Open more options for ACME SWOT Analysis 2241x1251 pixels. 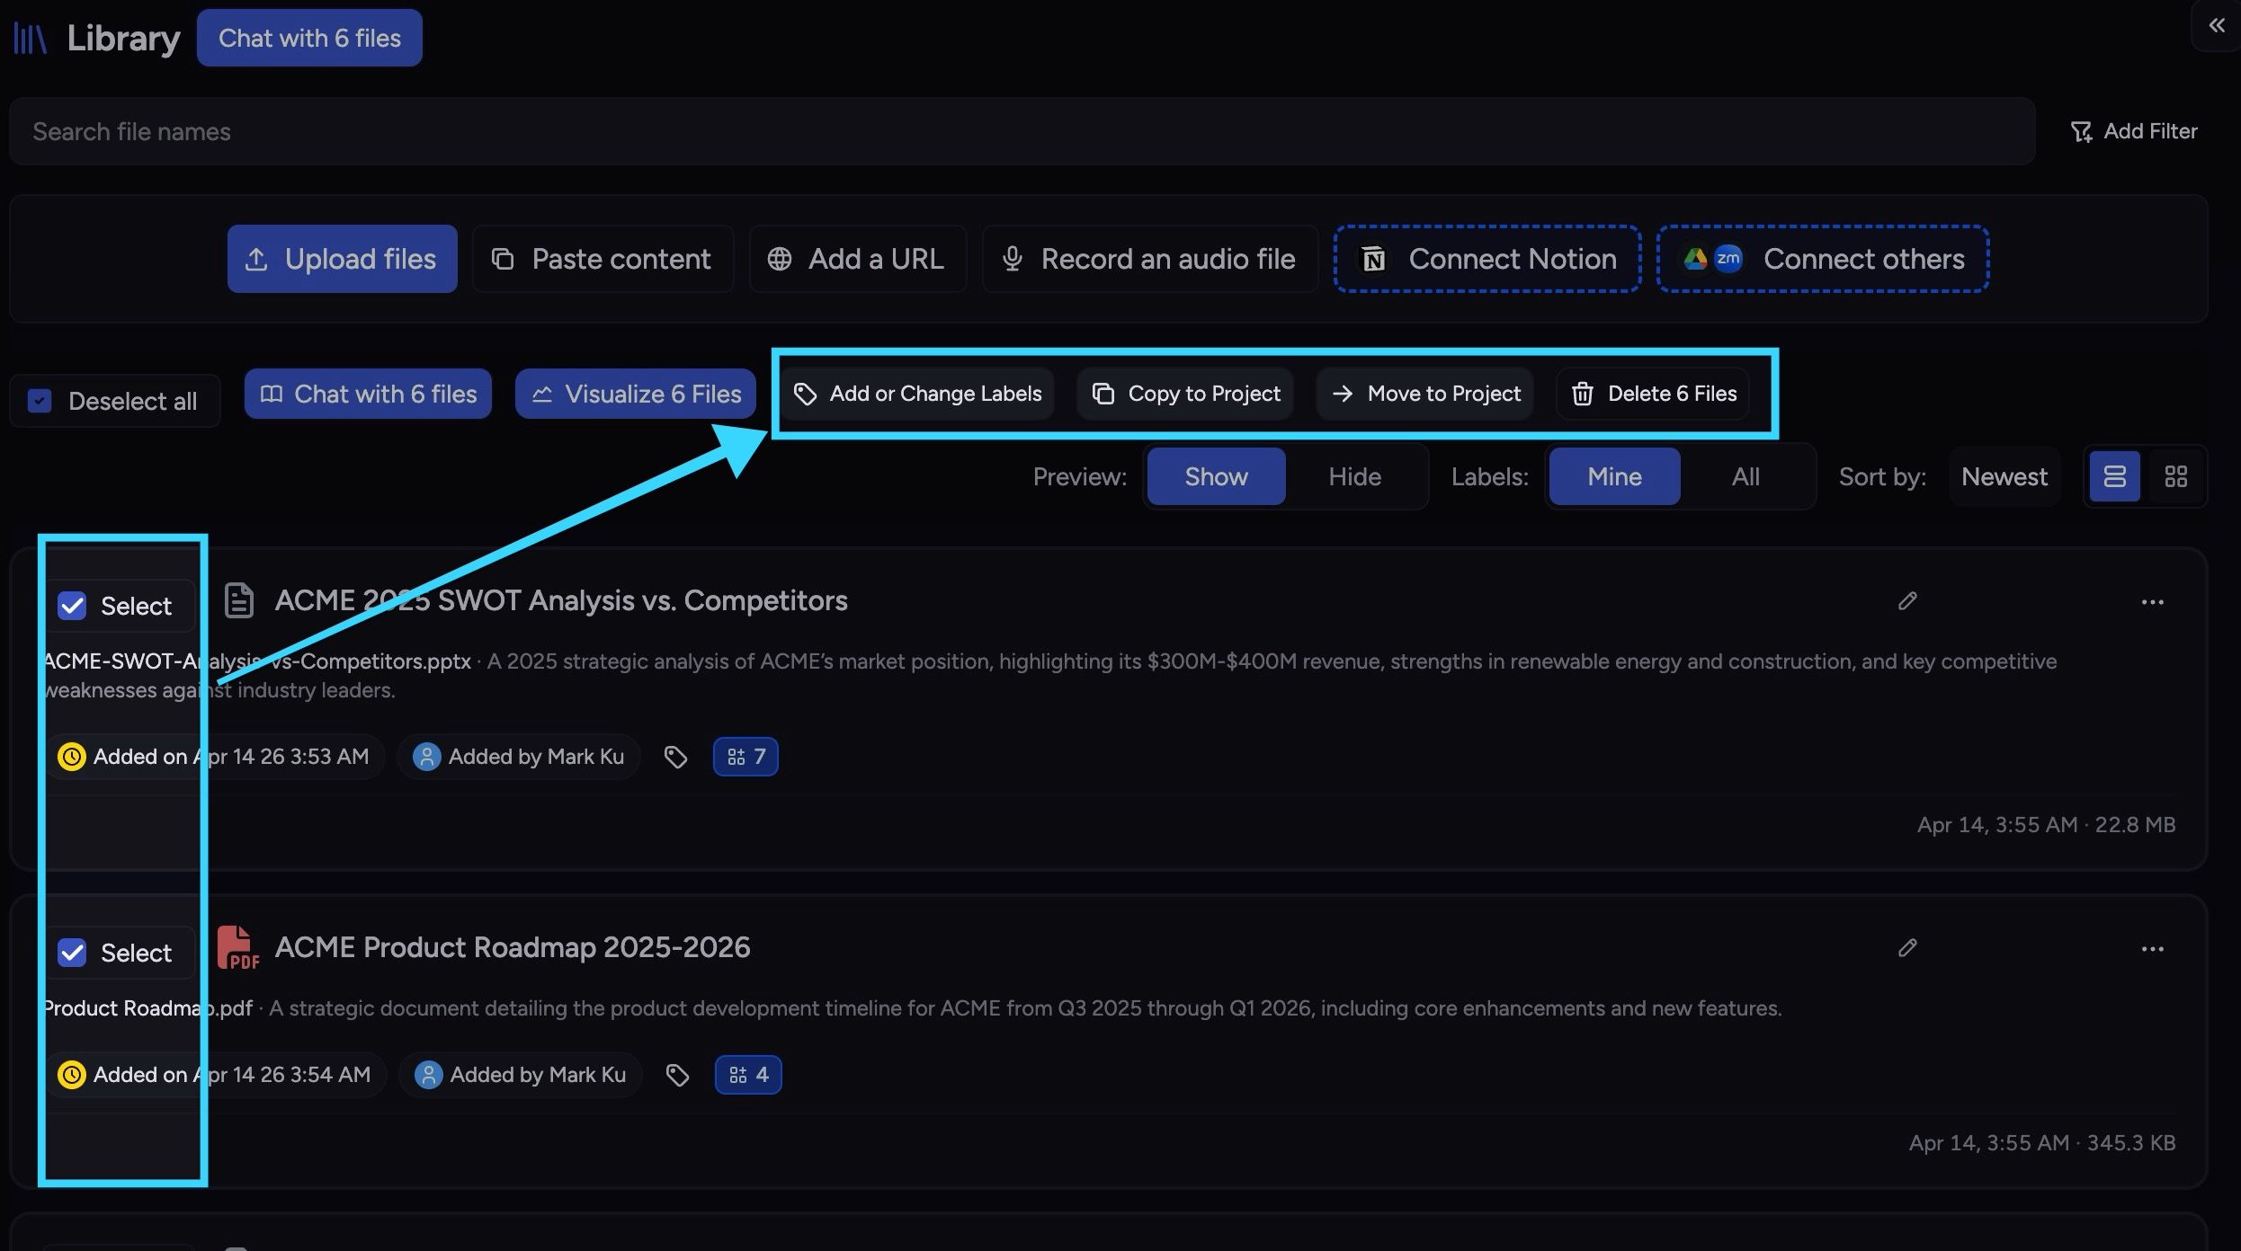pos(2152,601)
